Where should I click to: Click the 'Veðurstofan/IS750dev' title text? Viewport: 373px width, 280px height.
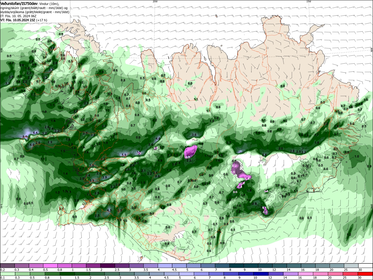click(19, 3)
